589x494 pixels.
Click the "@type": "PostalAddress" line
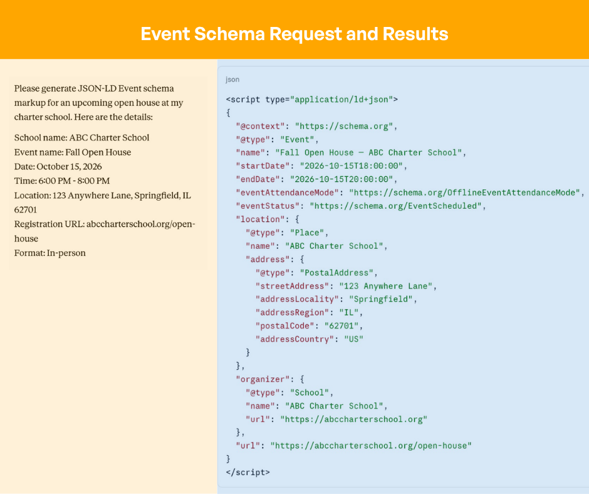[316, 273]
